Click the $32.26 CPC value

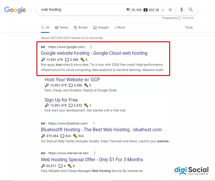tap(154, 10)
